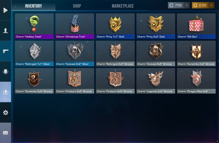Add gold currency with the plus button
Screen dimensions: 219x143
pos(211,5)
